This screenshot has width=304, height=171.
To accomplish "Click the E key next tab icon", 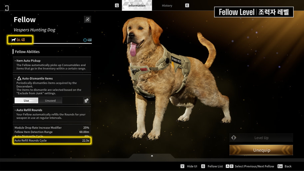I will pos(187,5).
